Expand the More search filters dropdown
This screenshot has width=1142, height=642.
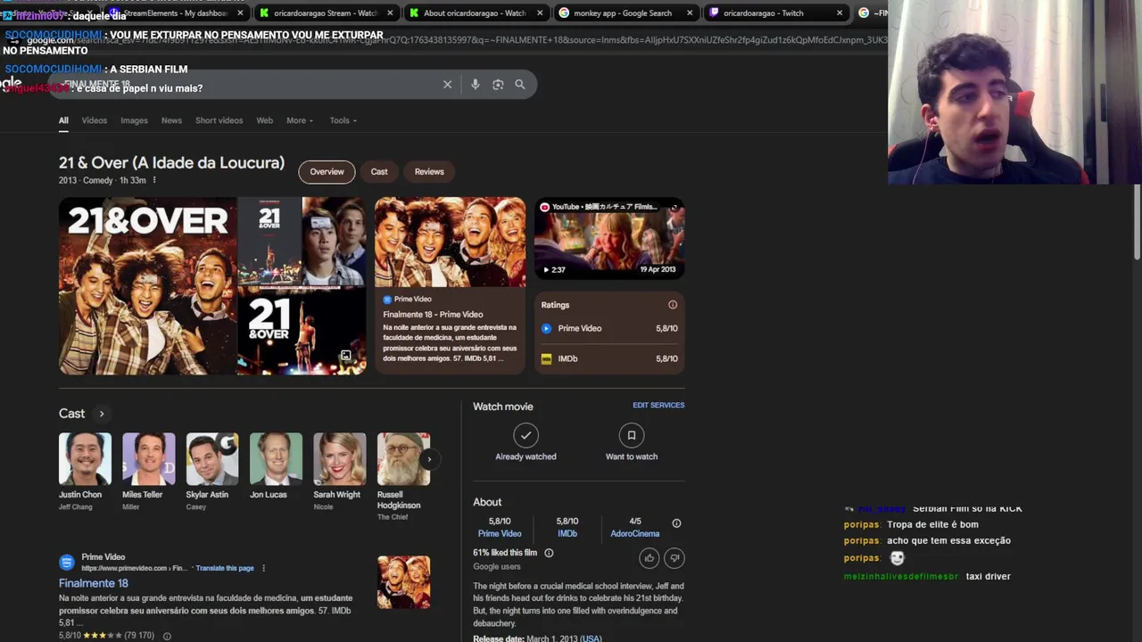click(300, 120)
